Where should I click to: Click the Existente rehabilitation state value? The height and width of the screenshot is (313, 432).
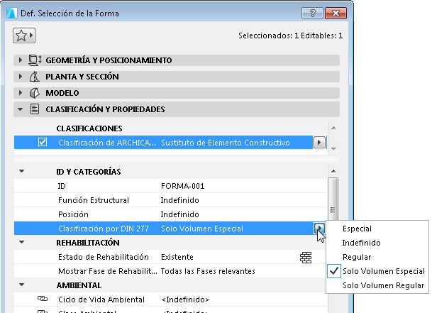click(x=177, y=257)
